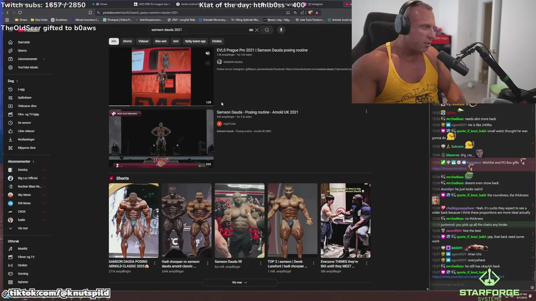Visit SAMSON DAUDA channel link
Viewport: 536px width, 301px height.
click(x=233, y=62)
